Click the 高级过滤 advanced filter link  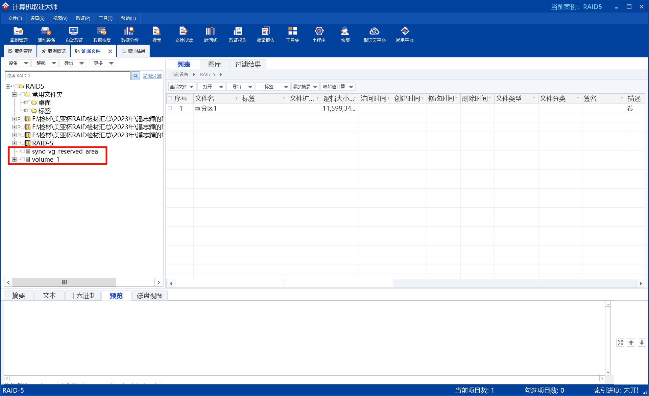(x=152, y=76)
